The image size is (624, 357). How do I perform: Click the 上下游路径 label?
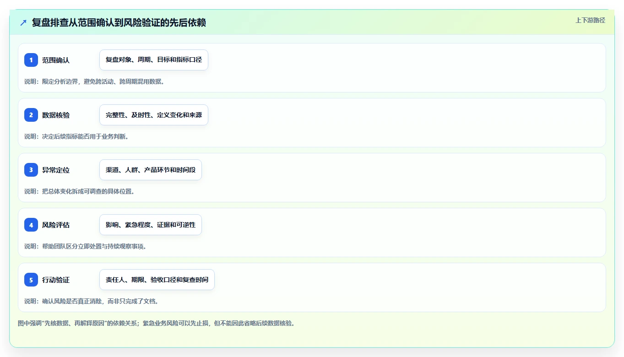[590, 20]
